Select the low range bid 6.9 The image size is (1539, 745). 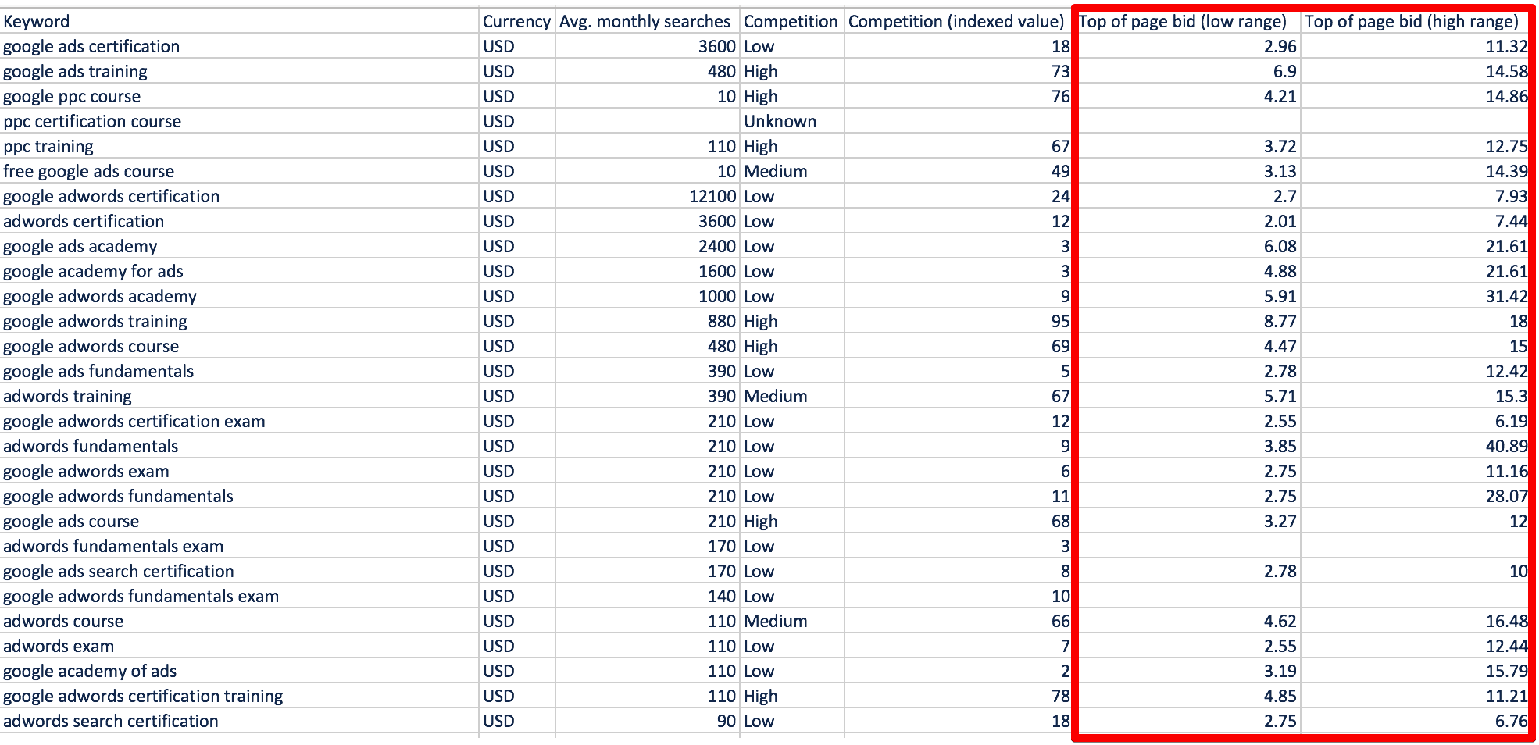coord(1187,71)
